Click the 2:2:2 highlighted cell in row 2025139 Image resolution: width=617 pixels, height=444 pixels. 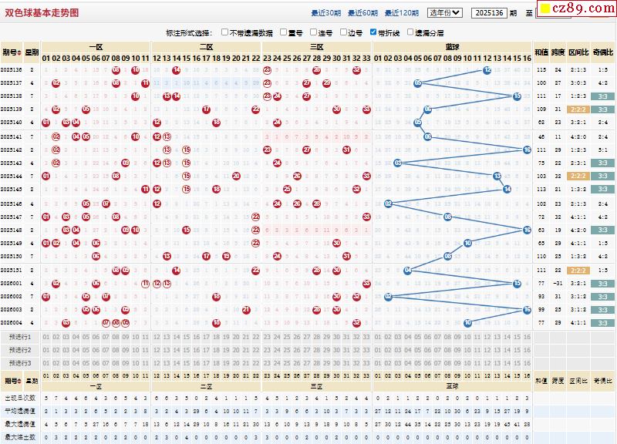[x=578, y=109]
